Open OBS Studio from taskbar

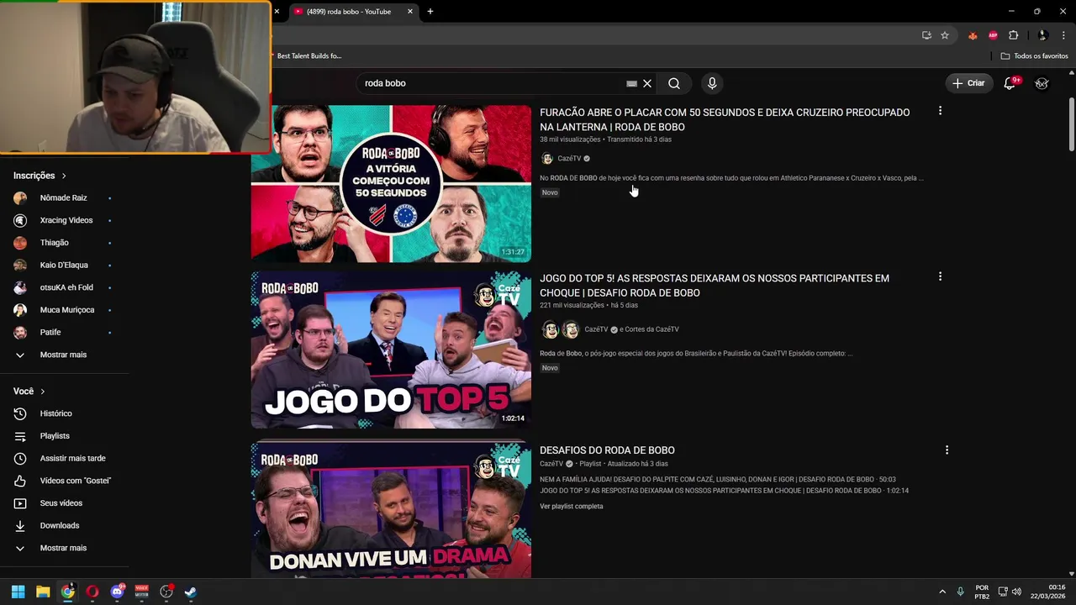pos(166,592)
